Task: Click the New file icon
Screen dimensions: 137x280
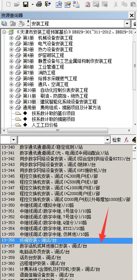Action: pos(8,4)
